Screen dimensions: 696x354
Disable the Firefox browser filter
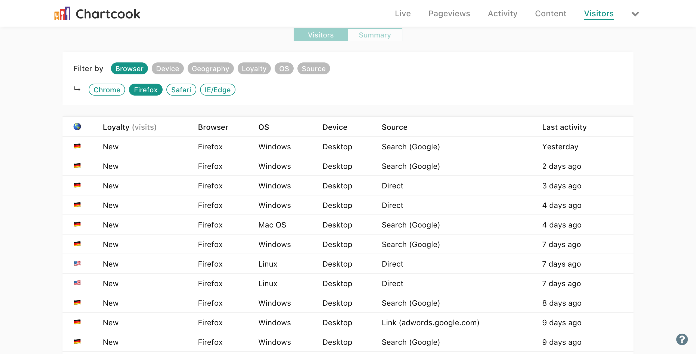pyautogui.click(x=146, y=90)
